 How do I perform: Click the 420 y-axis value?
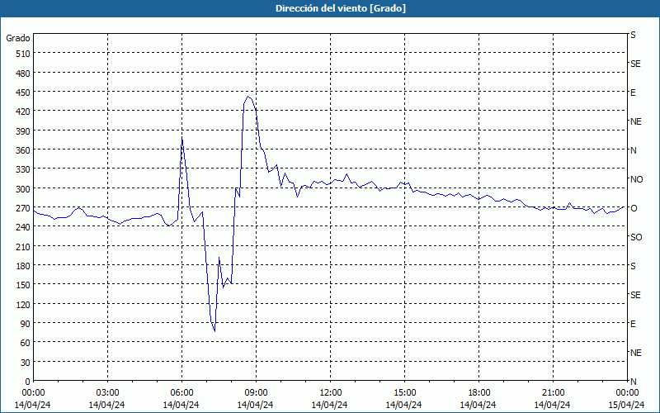23,112
